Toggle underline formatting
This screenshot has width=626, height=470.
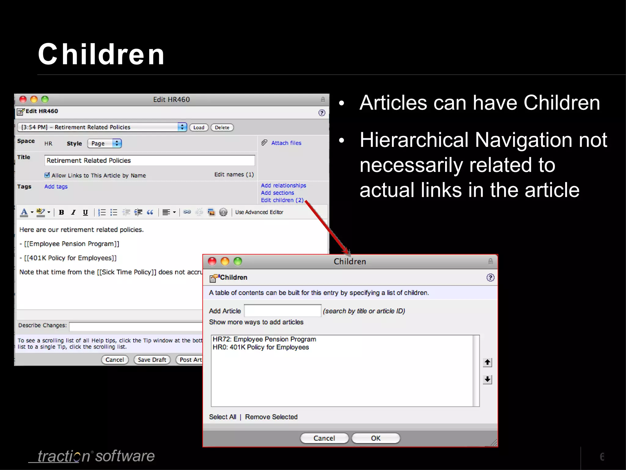click(x=85, y=212)
